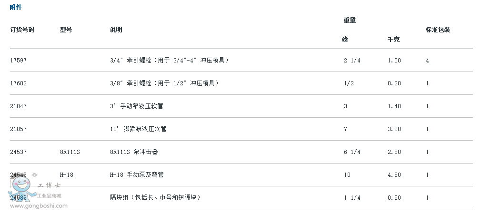The height and width of the screenshot is (215, 481).
Task: Click the 说明 column header
Action: [116, 30]
